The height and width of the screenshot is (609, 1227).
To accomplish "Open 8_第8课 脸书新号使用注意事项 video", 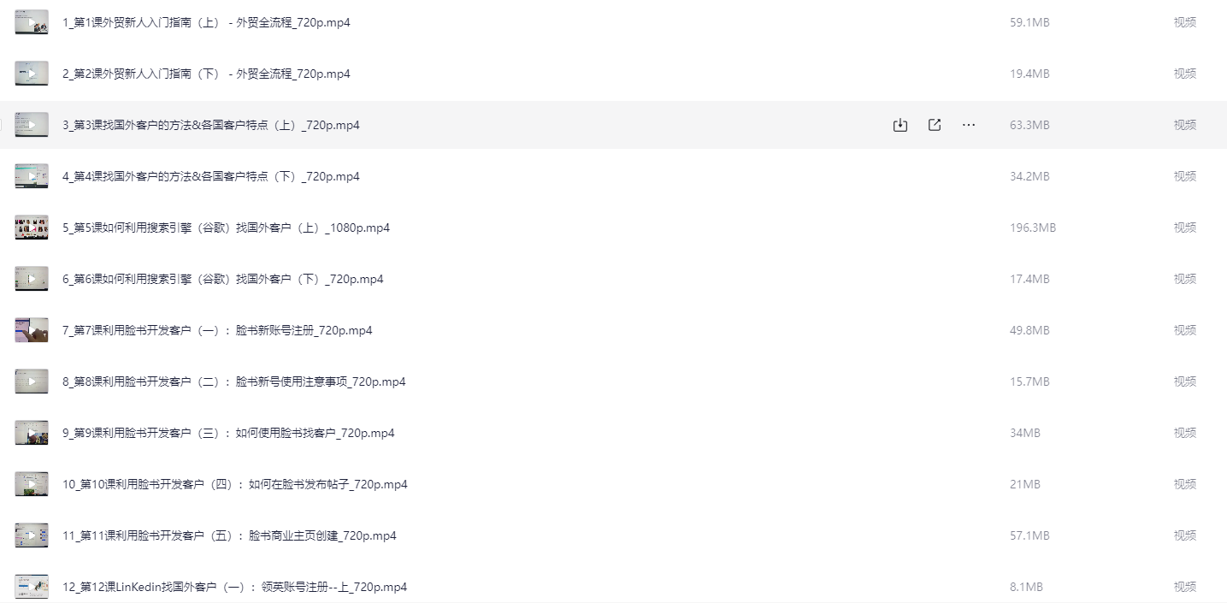I will click(234, 381).
